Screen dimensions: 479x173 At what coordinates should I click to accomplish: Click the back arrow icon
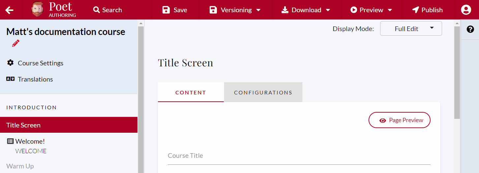[x=10, y=10]
